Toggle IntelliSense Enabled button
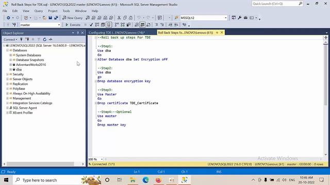The width and height of the screenshot is (330, 185). [109, 25]
